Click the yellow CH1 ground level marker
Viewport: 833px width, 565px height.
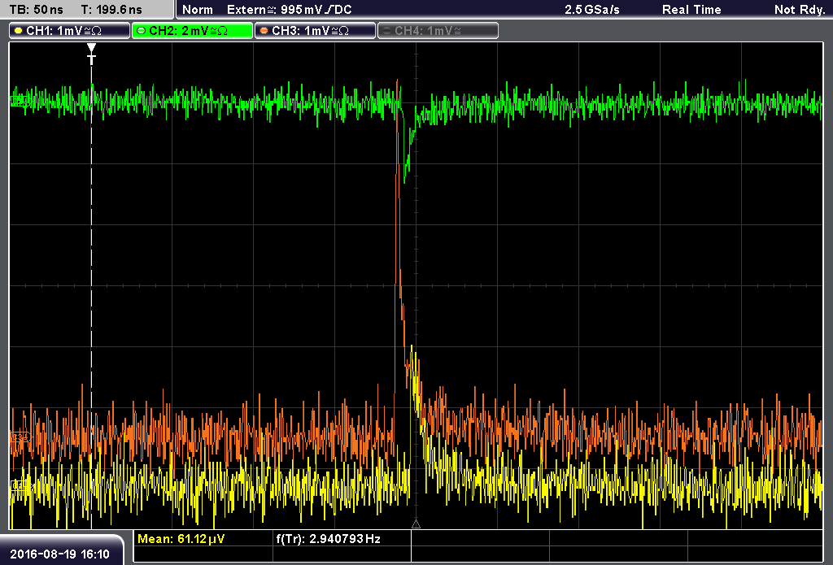(21, 485)
